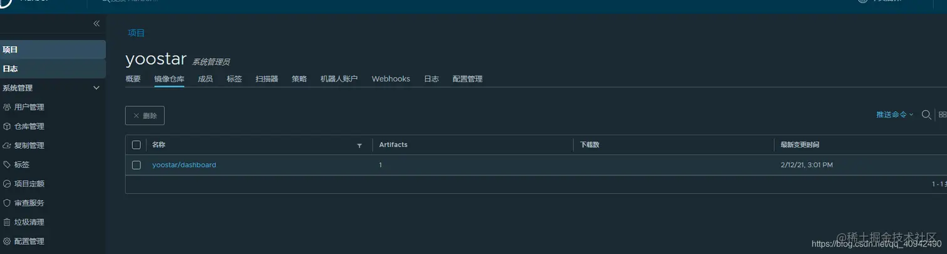Click the 名称 column filter icon

pyautogui.click(x=360, y=145)
